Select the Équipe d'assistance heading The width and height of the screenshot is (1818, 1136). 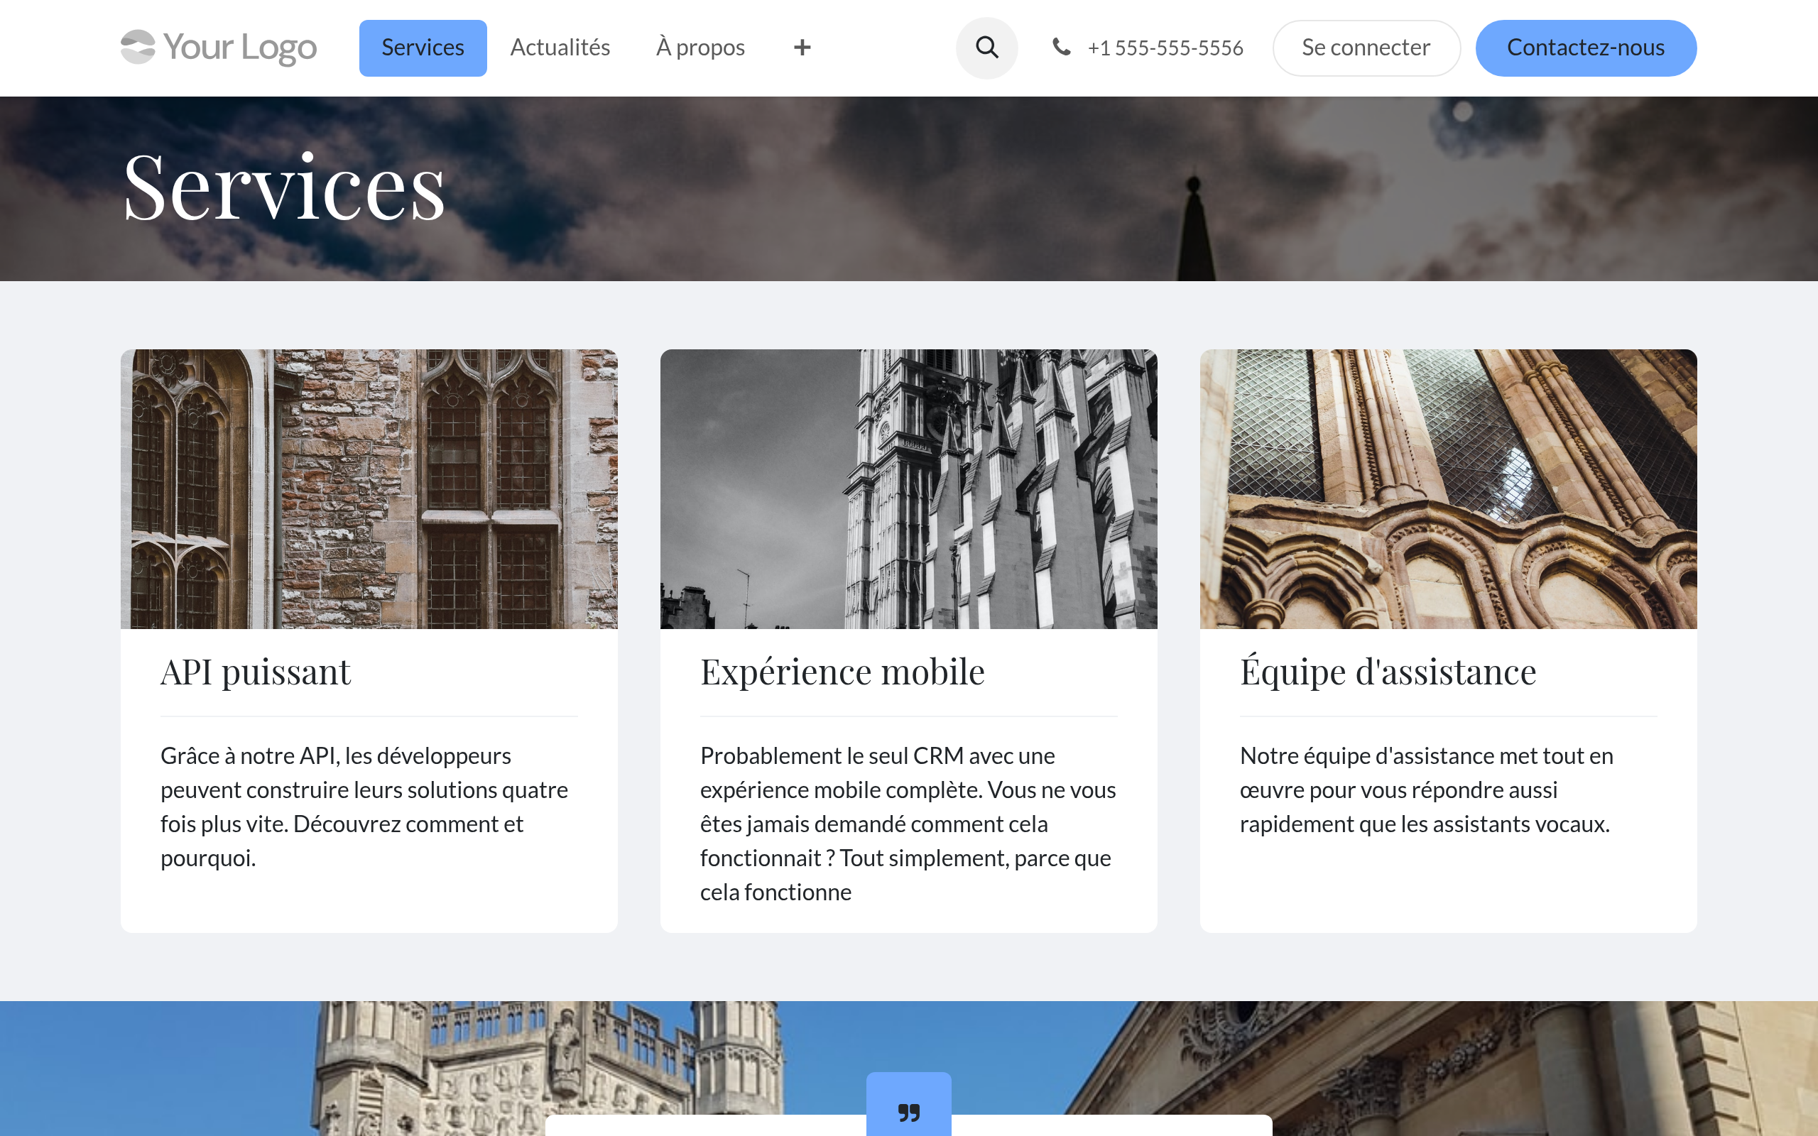pyautogui.click(x=1388, y=672)
